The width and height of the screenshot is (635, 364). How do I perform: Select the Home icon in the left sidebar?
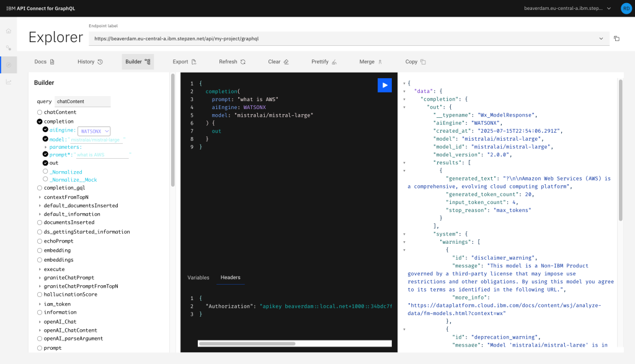click(8, 31)
